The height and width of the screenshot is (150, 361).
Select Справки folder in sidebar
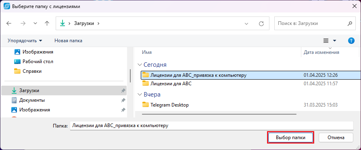[32, 71]
